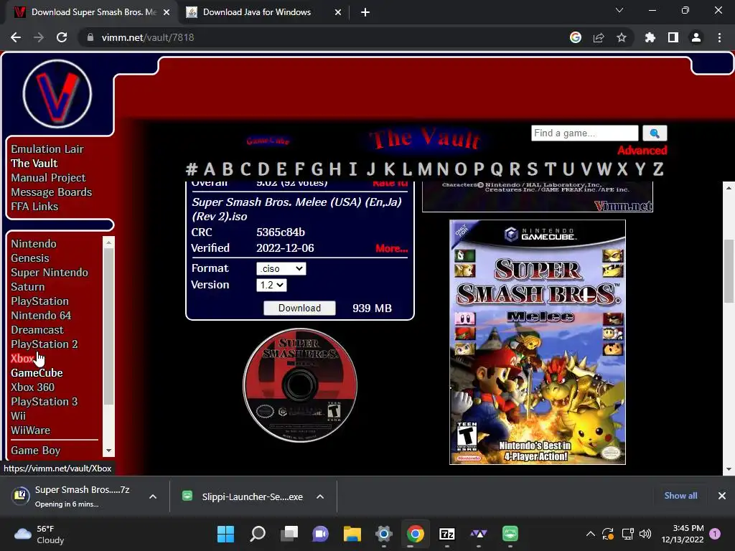
Task: Open File Explorer from taskbar
Action: [352, 534]
